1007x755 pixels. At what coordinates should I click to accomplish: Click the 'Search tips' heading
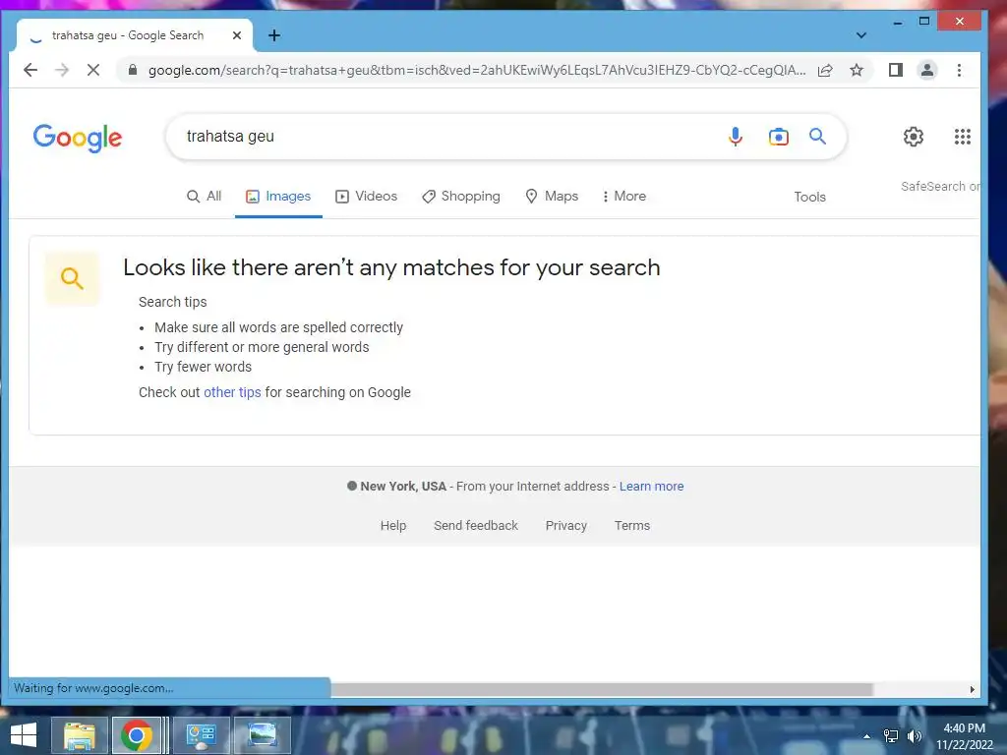pos(173,302)
